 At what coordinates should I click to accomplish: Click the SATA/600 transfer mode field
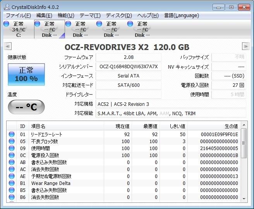(129, 85)
